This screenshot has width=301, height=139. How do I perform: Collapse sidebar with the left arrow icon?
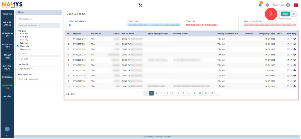pyautogui.click(x=7, y=129)
